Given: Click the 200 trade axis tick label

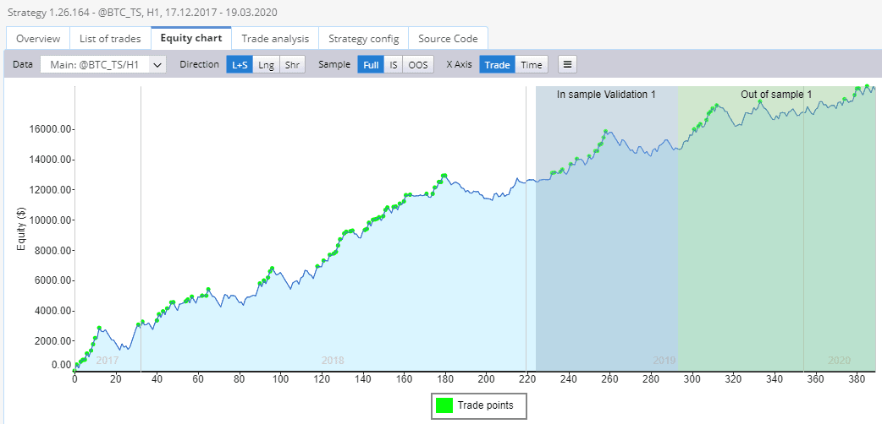Looking at the screenshot, I should pos(486,378).
